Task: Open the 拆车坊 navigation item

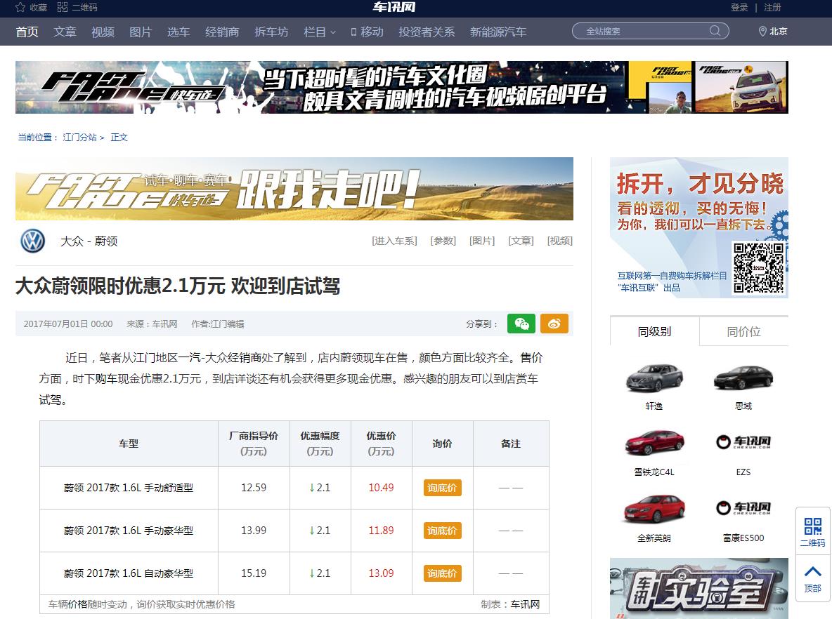Action: coord(271,32)
